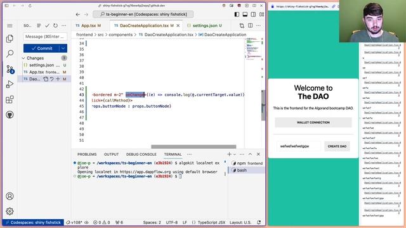This screenshot has height=228, width=406.
Task: Select the TERMINAL panel tab
Action: tap(173, 155)
